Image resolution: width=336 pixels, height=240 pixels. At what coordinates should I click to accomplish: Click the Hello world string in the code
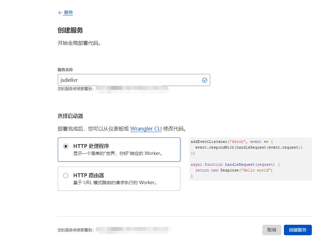[257, 170]
